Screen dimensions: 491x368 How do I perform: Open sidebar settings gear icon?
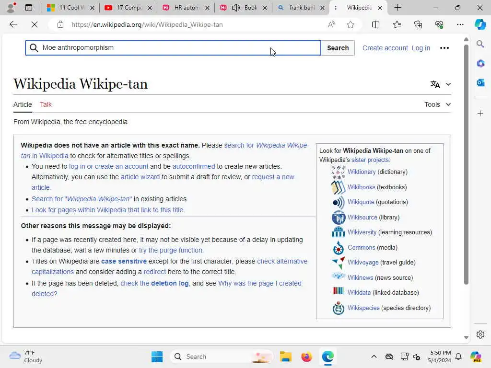pos(480,334)
